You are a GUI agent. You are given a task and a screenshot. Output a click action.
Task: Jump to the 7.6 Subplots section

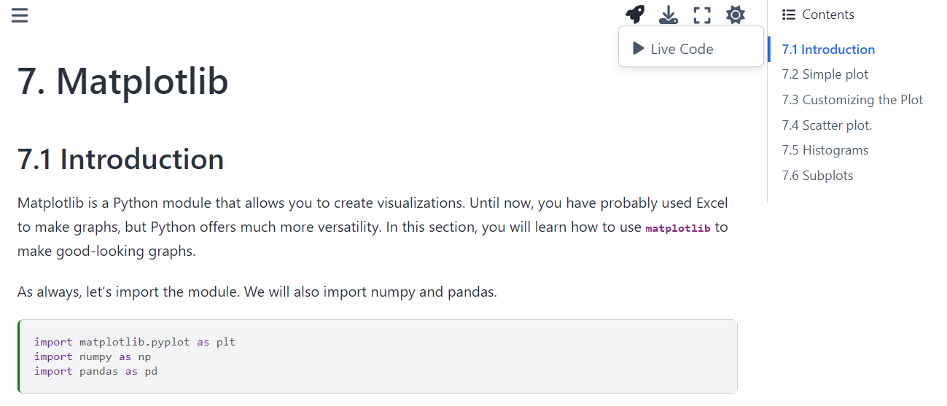817,176
